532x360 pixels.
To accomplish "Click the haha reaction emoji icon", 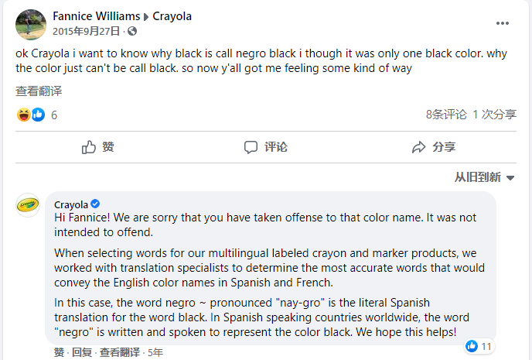I will click(23, 115).
